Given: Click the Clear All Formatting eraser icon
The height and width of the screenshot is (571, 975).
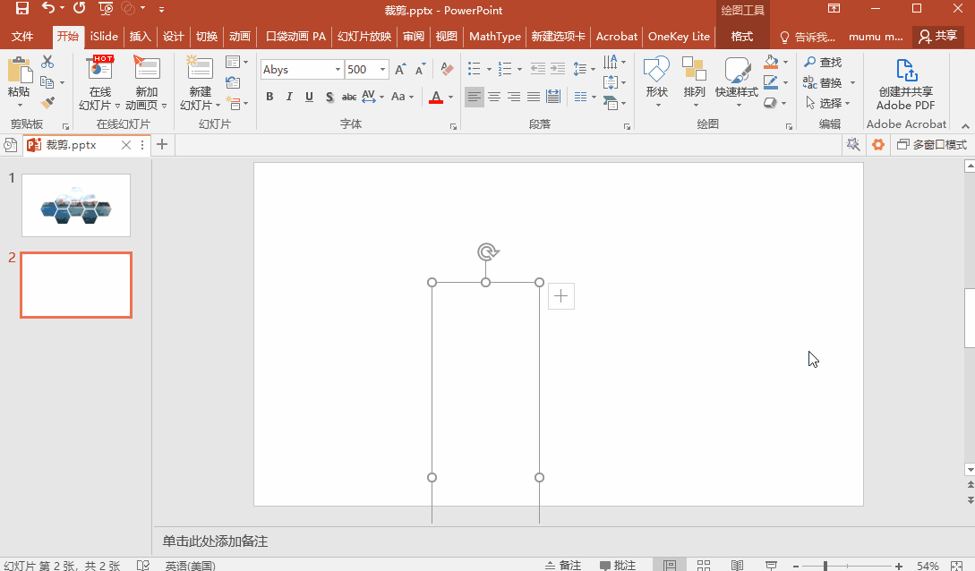Looking at the screenshot, I should (449, 69).
